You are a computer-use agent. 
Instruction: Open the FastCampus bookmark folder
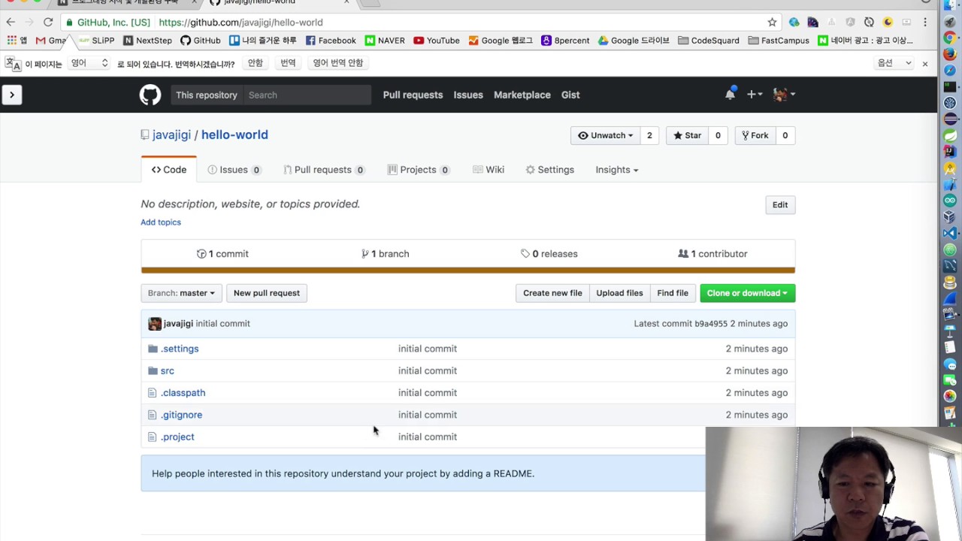(779, 41)
